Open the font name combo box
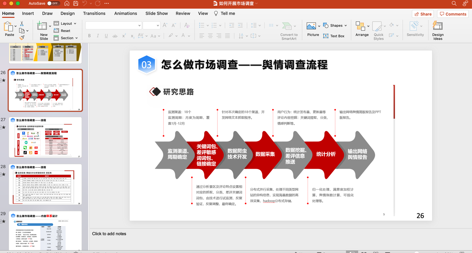Viewport: 472px width, 253px height. [x=113, y=25]
